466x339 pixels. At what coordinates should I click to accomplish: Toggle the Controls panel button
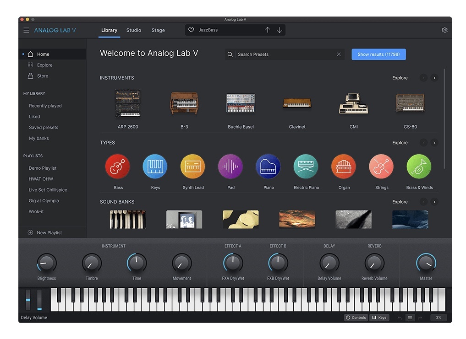coord(356,317)
